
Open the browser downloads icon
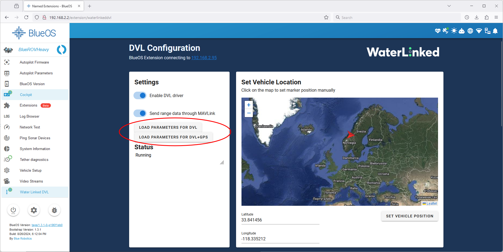pos(477,17)
